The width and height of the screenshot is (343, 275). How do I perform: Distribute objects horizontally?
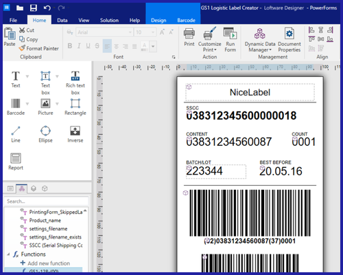[x=321, y=39]
